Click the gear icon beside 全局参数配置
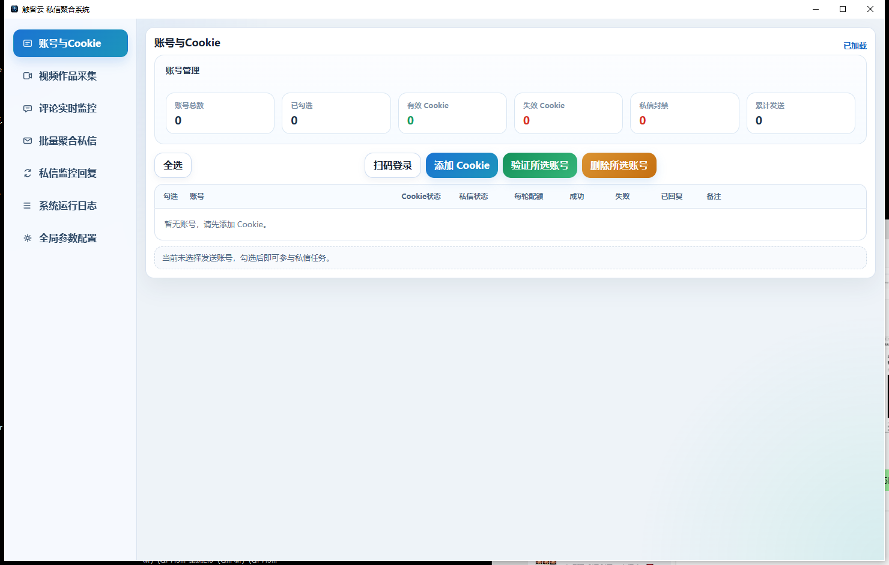889x565 pixels. pyautogui.click(x=28, y=238)
